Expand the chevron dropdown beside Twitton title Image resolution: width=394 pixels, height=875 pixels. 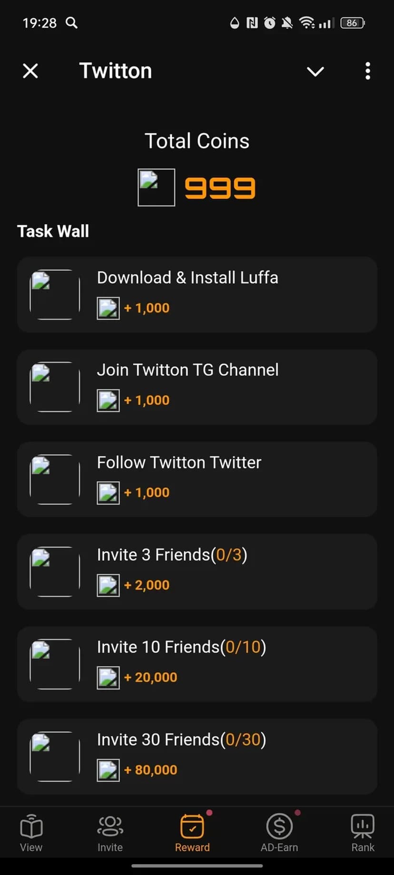(x=315, y=71)
